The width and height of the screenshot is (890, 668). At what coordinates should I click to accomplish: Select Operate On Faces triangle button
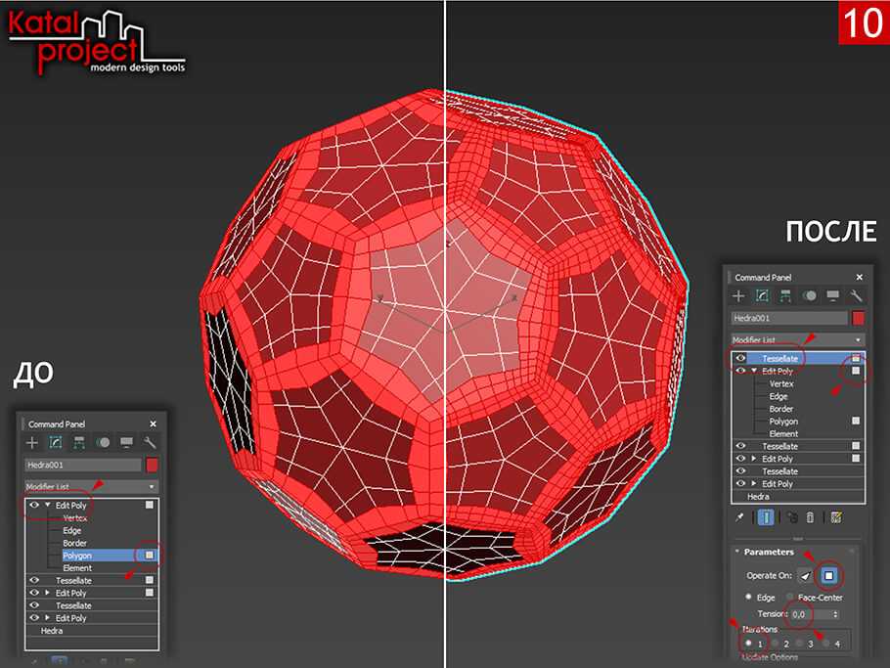click(x=804, y=576)
